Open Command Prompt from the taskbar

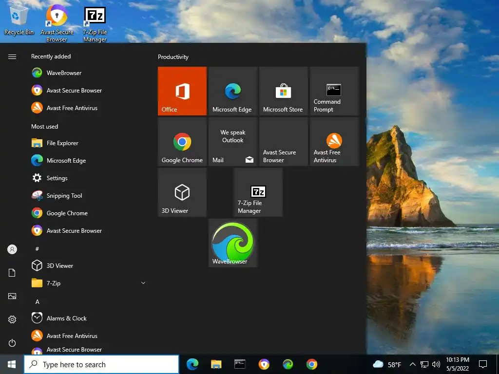(x=240, y=364)
